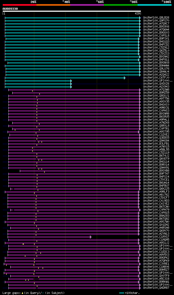Select the UniRef100_Q9LU76 label
174x295 pixels.
pyautogui.click(x=156, y=69)
